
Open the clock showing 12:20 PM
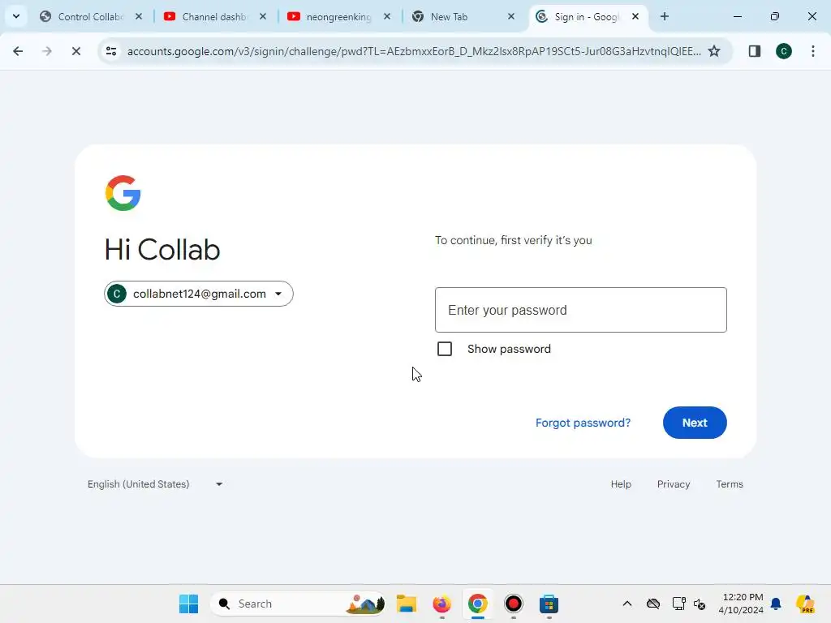point(741,604)
